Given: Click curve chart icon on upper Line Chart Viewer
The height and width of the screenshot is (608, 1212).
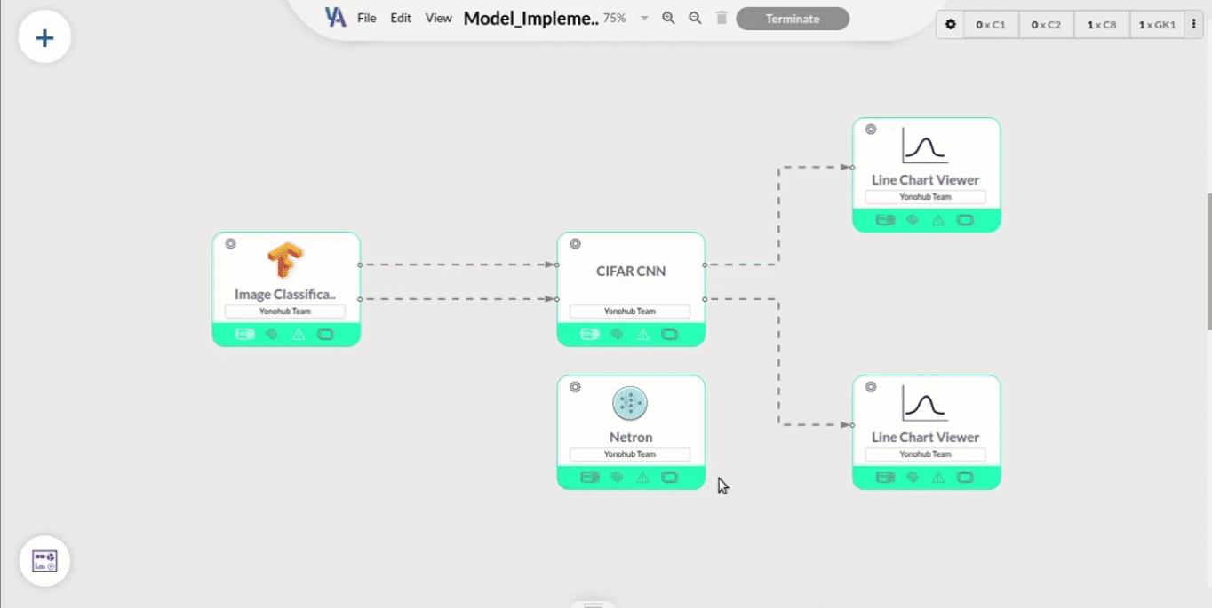Looking at the screenshot, I should [925, 146].
